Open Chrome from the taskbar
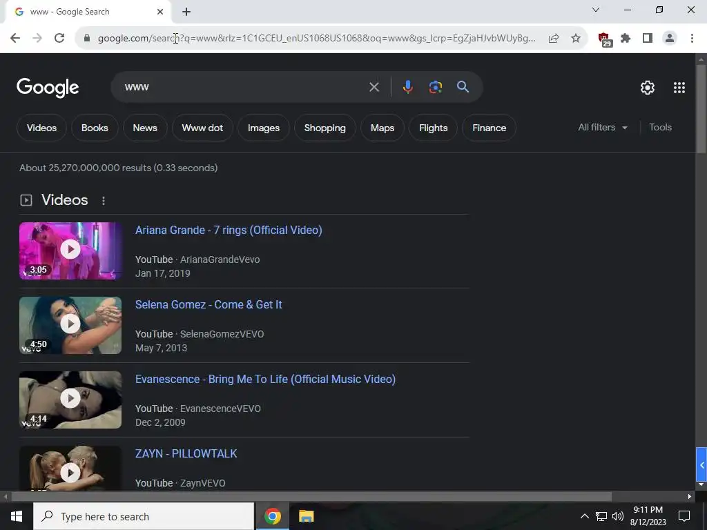 click(x=273, y=516)
